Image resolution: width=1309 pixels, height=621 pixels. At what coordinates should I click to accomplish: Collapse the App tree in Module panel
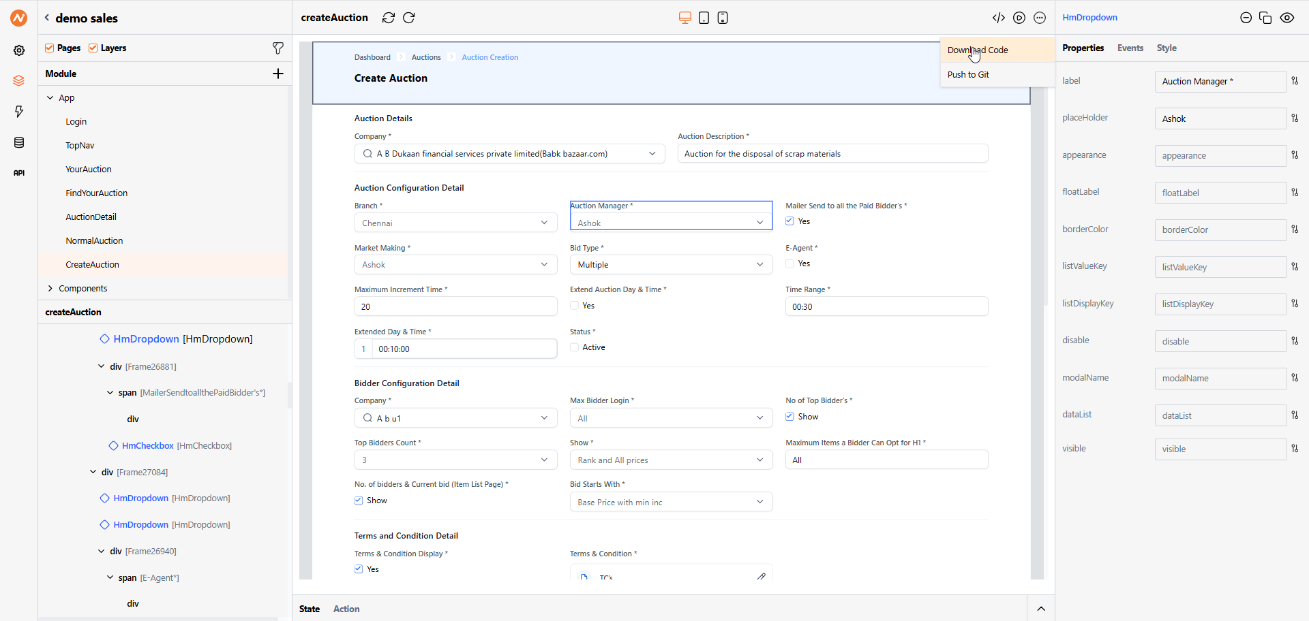pos(50,97)
